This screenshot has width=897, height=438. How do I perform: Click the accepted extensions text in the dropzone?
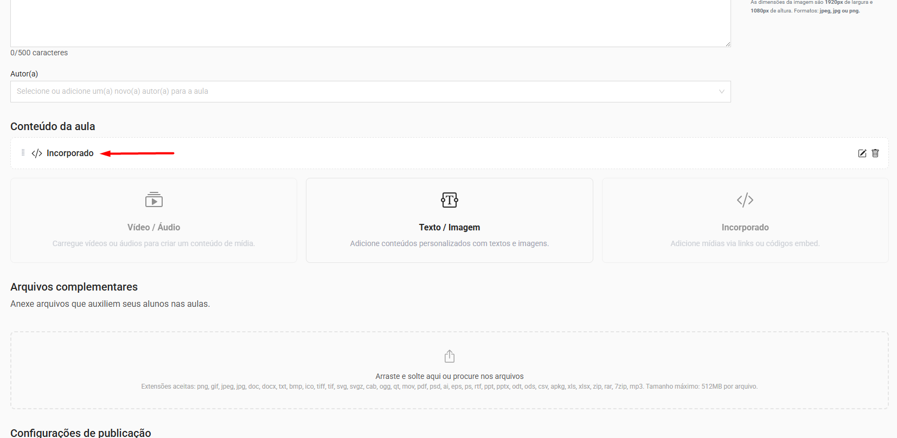449,387
